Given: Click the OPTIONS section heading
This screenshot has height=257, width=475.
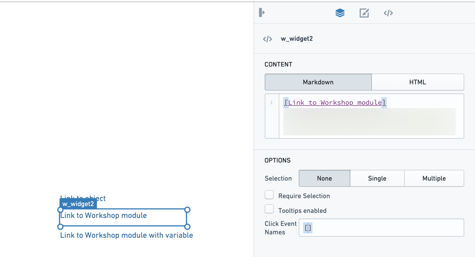Looking at the screenshot, I should point(277,160).
